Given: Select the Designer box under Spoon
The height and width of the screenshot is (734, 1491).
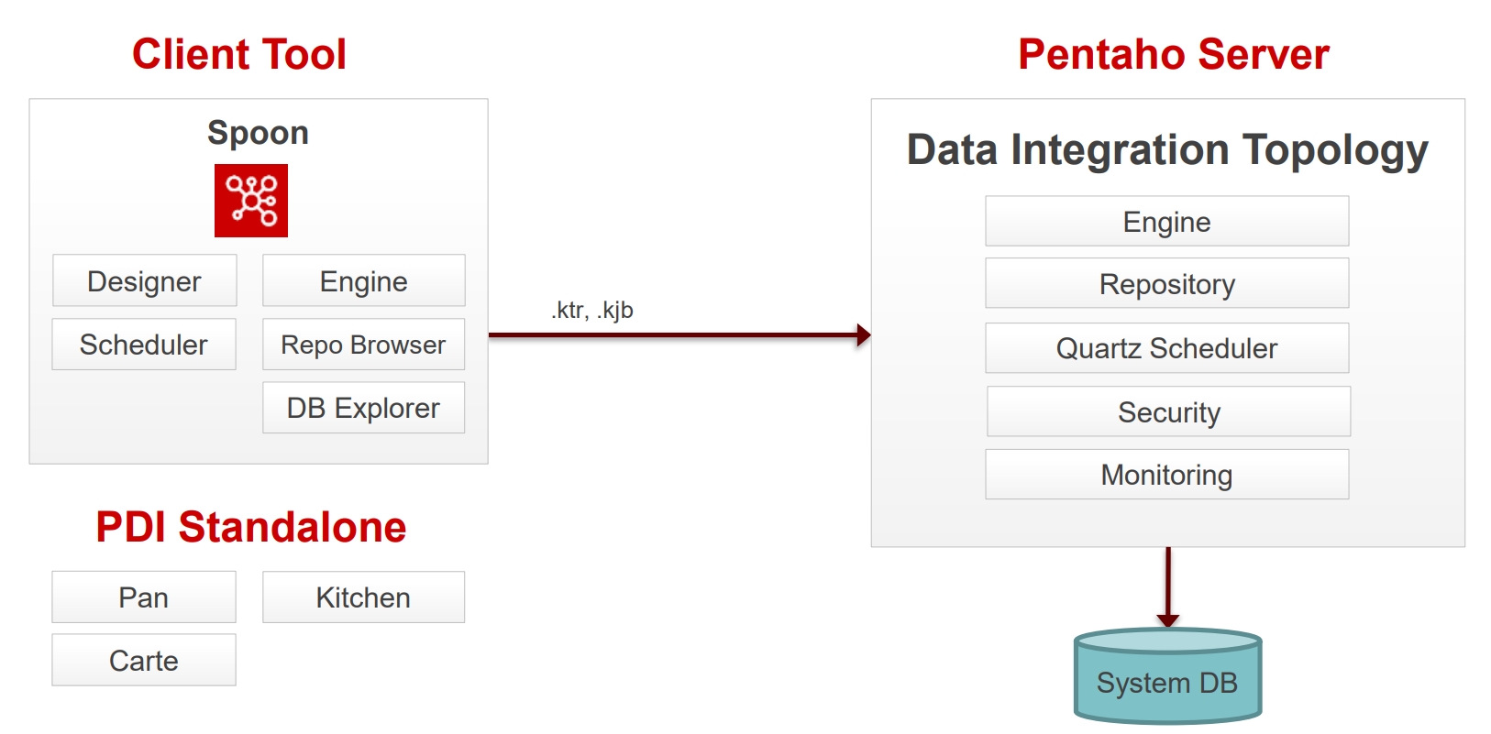Looking at the screenshot, I should pyautogui.click(x=145, y=281).
